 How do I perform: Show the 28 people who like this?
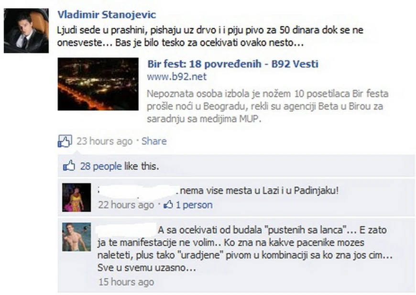click(101, 166)
